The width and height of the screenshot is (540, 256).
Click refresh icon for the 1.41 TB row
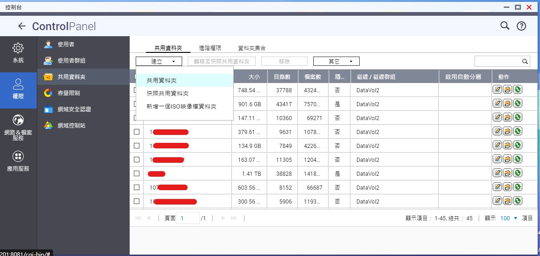[x=517, y=173]
